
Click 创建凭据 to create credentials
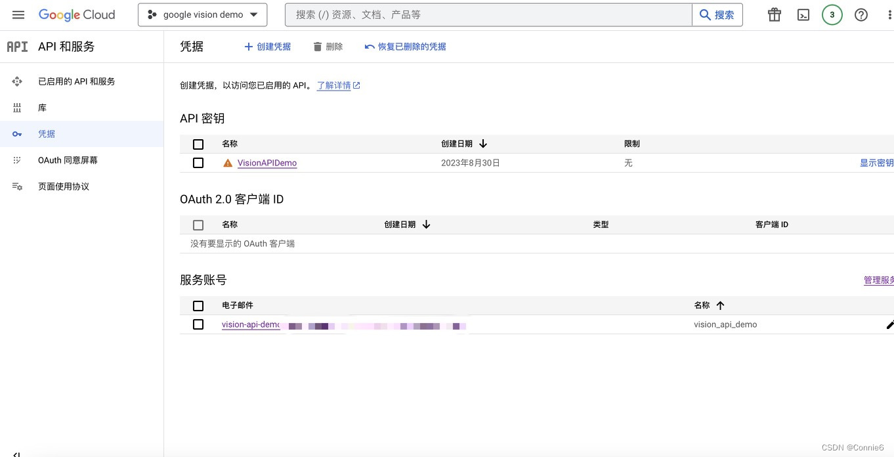click(267, 47)
